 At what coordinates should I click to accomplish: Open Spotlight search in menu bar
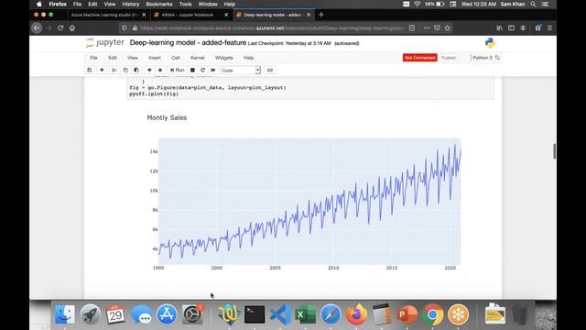533,4
